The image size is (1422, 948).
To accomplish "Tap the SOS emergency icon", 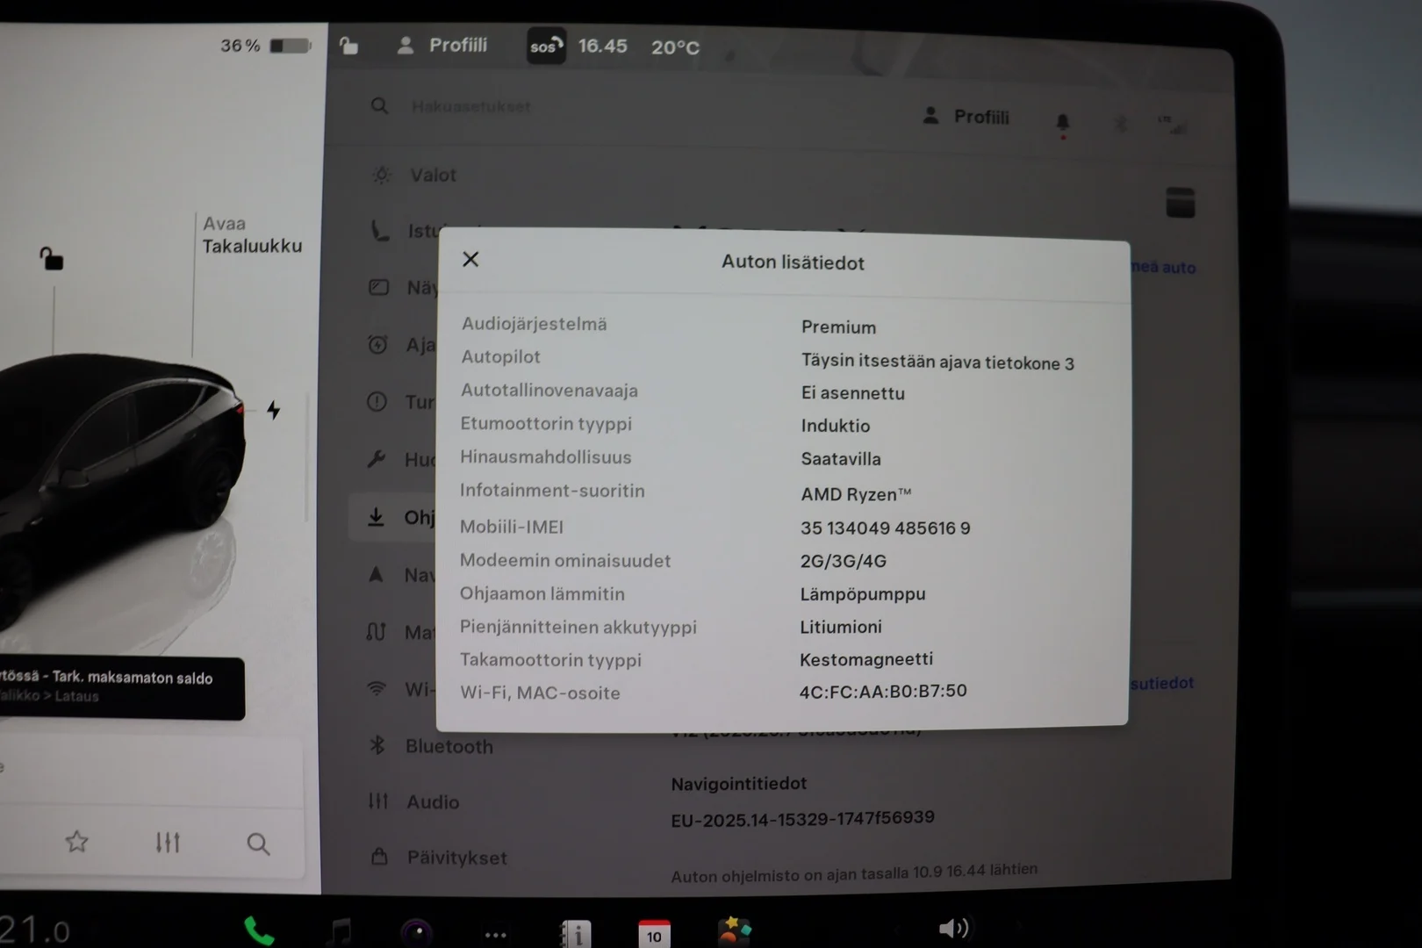I will coord(545,46).
